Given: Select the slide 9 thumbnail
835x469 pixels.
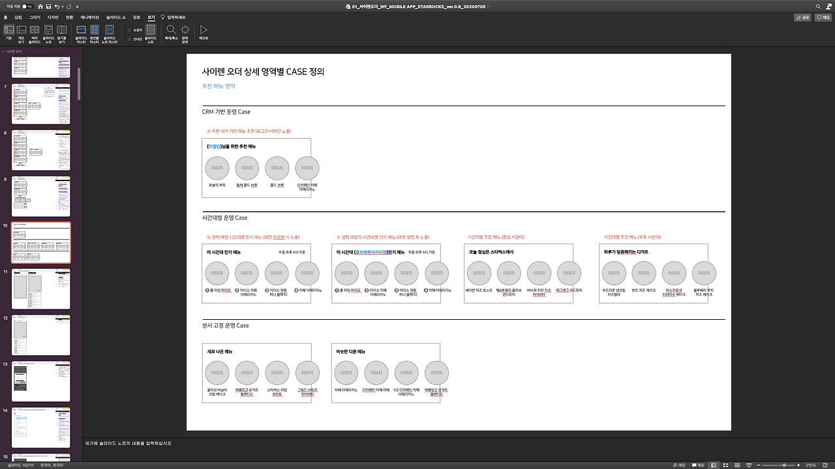Looking at the screenshot, I should coord(41,196).
